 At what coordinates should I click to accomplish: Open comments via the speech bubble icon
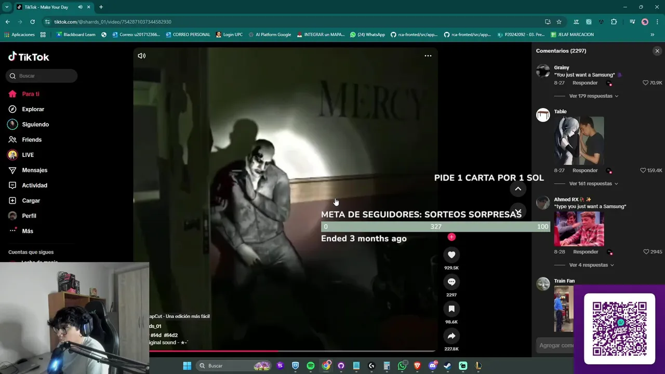point(451,282)
